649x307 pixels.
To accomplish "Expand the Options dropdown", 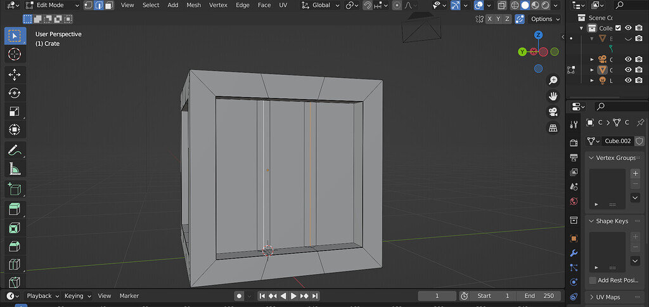I will click(545, 19).
